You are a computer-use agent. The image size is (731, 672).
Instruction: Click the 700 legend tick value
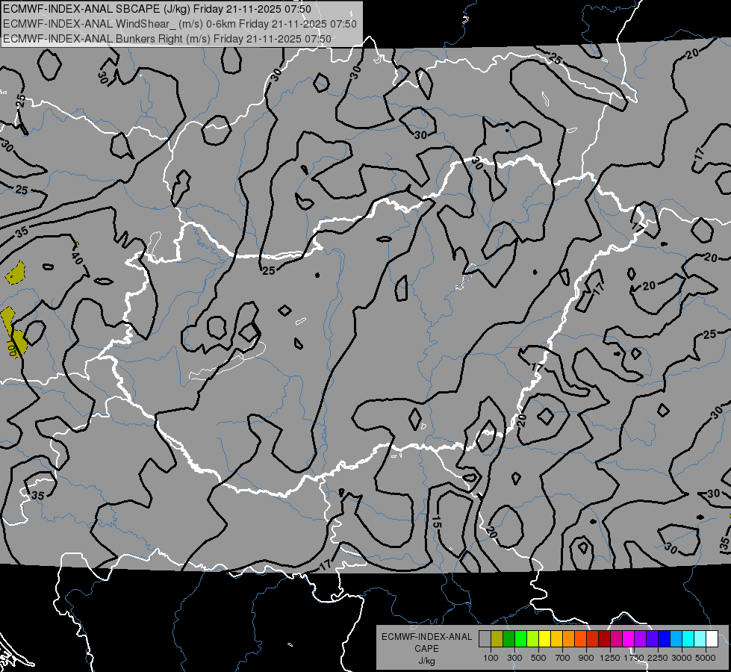click(x=563, y=658)
